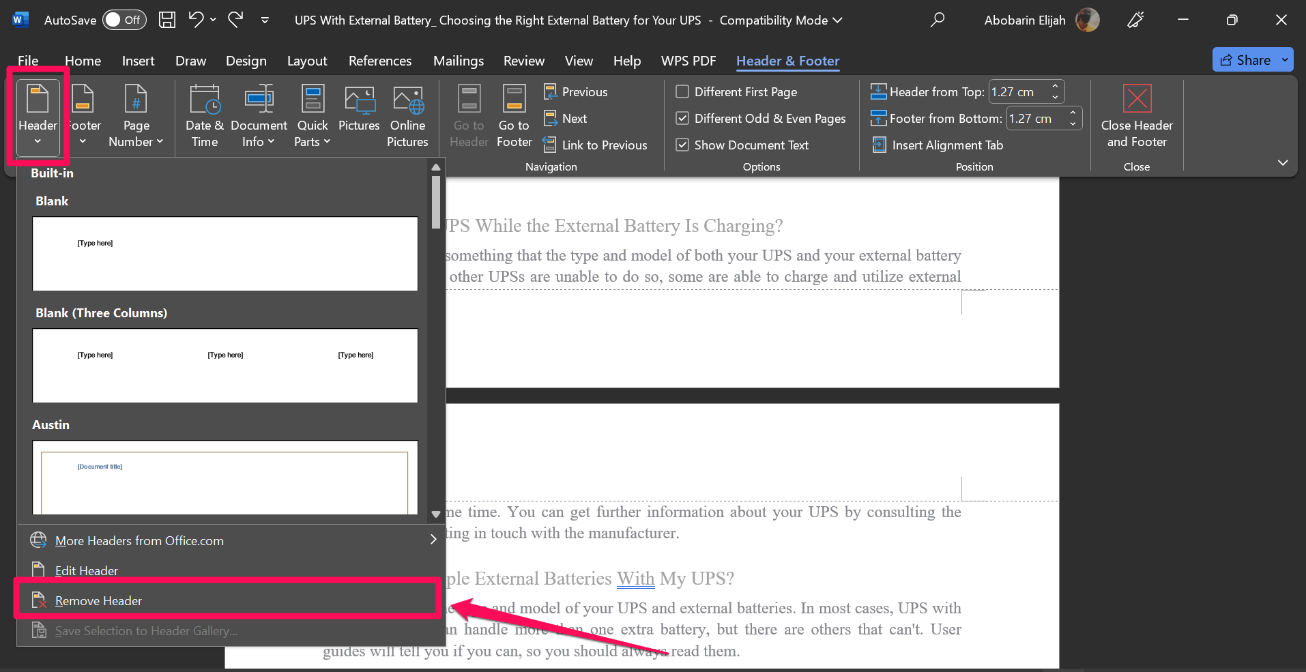Expand the Page Number dropdown

[x=136, y=115]
